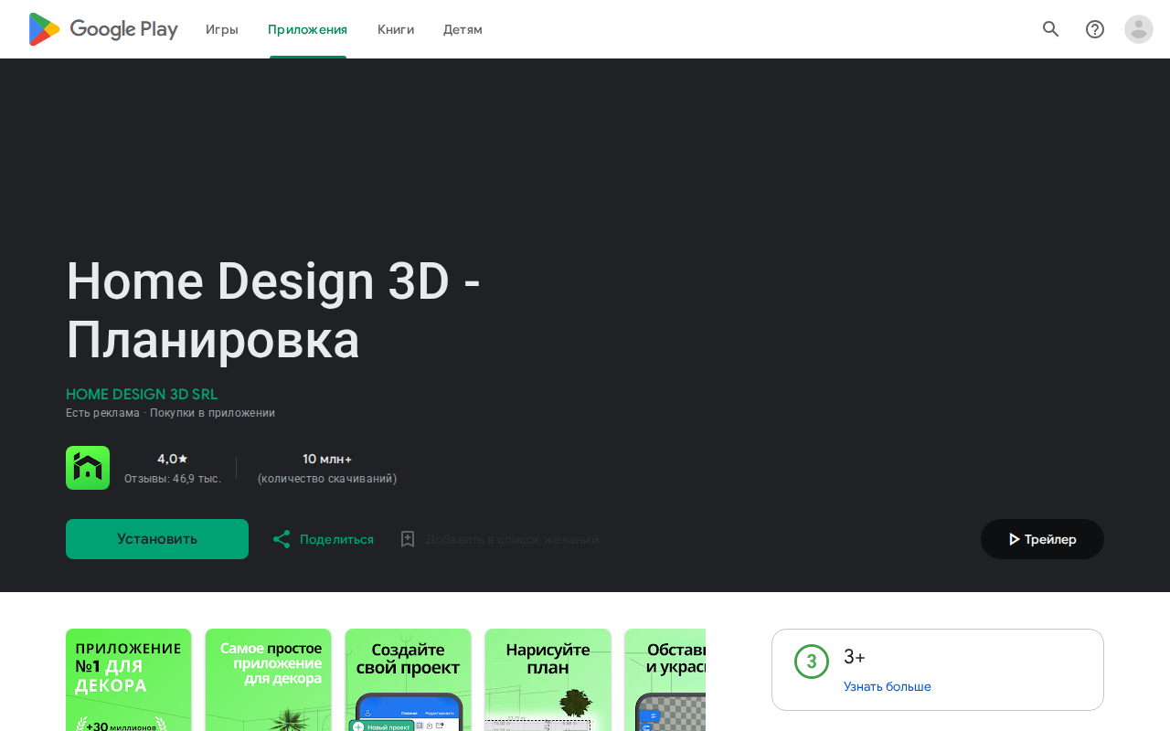Open HOME DESIGN 3D SRL developer page
This screenshot has width=1170, height=731.
(x=142, y=395)
